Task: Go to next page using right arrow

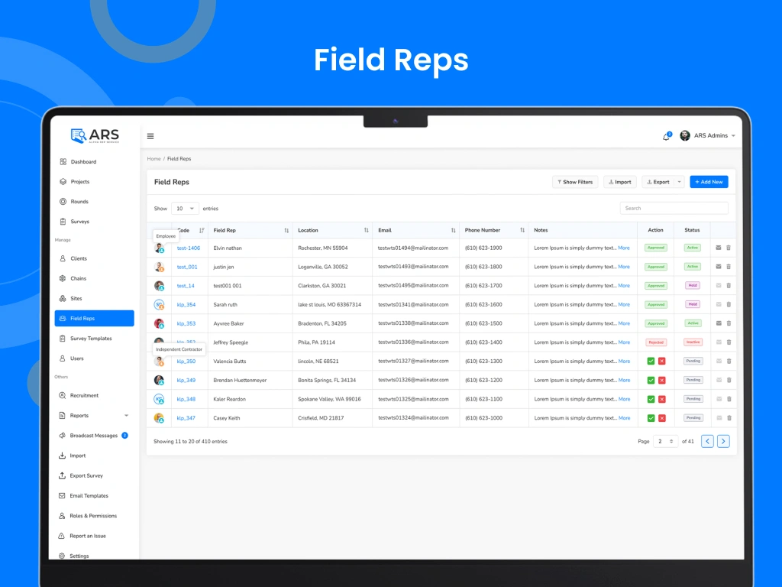Action: coord(723,441)
